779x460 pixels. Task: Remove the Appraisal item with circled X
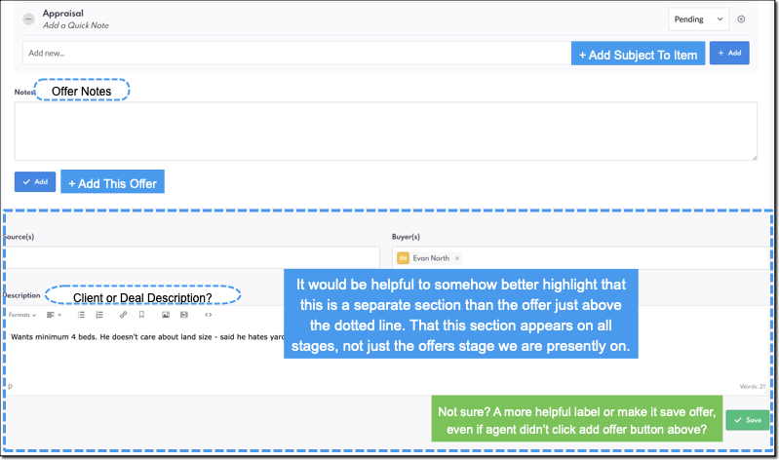tap(741, 19)
